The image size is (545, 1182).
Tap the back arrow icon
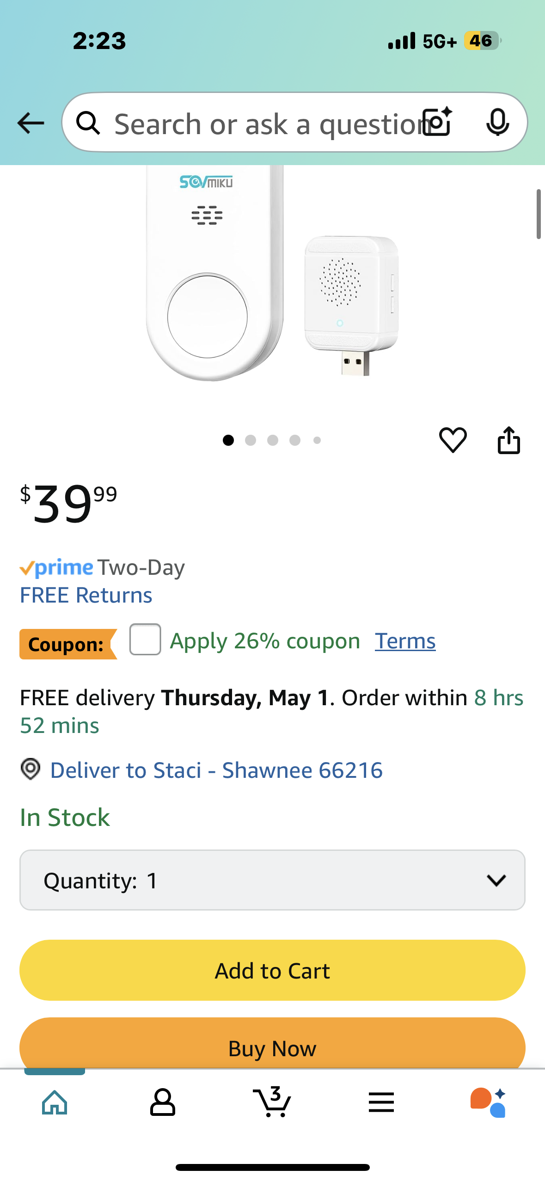[x=31, y=123]
